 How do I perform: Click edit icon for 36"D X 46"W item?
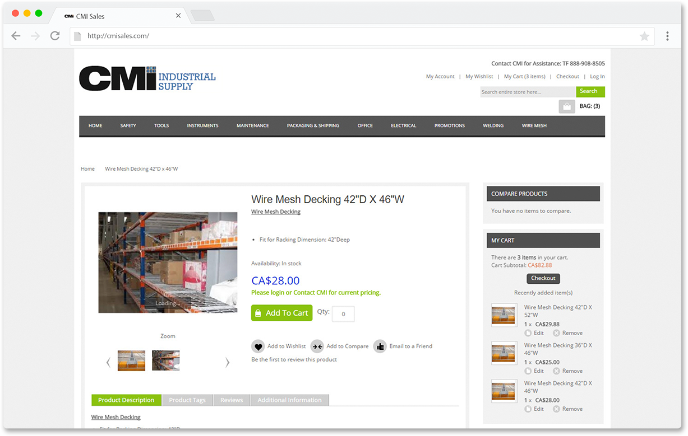pos(528,371)
